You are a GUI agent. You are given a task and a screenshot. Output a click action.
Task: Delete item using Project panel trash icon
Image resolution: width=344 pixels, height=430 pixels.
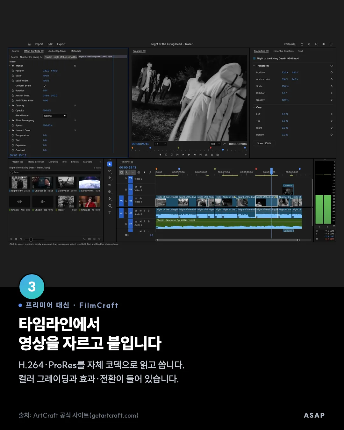(99, 239)
